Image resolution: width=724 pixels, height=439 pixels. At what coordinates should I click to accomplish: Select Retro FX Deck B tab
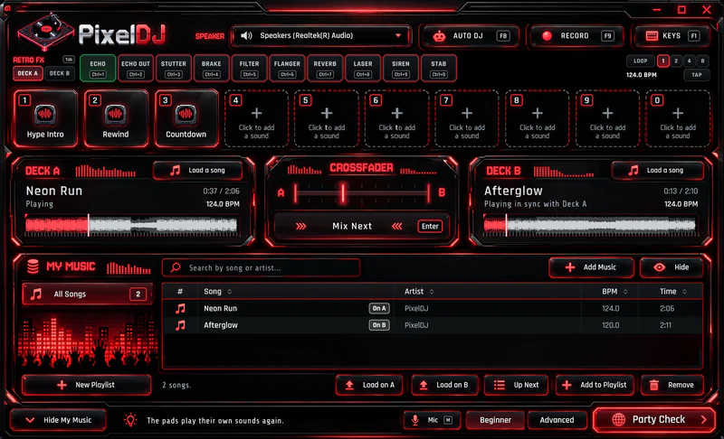(60, 73)
